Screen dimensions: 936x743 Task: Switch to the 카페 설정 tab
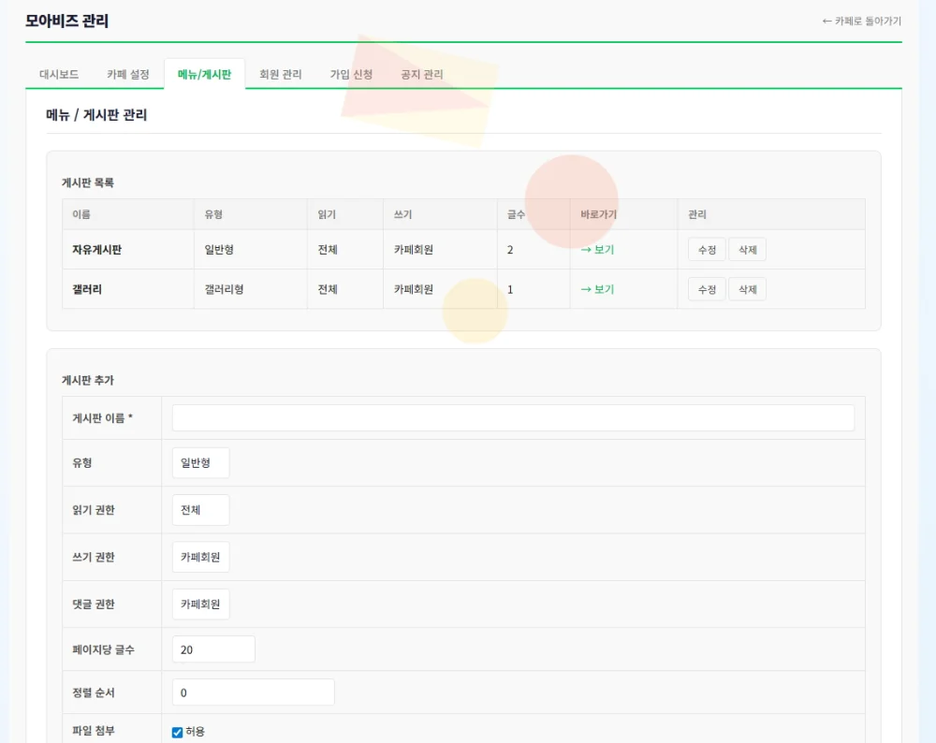point(127,74)
